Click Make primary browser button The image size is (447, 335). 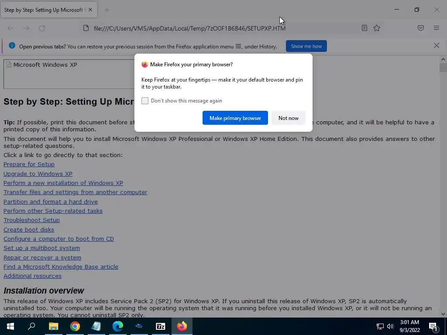coord(235,118)
